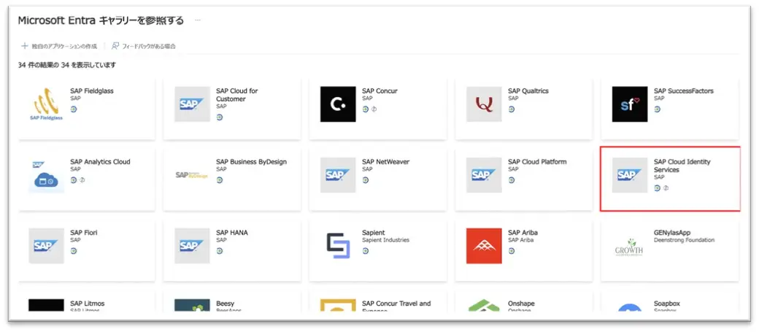Click the Deenstrong Foundation publisher text
Screen dimensions: 759x332
(x=684, y=240)
